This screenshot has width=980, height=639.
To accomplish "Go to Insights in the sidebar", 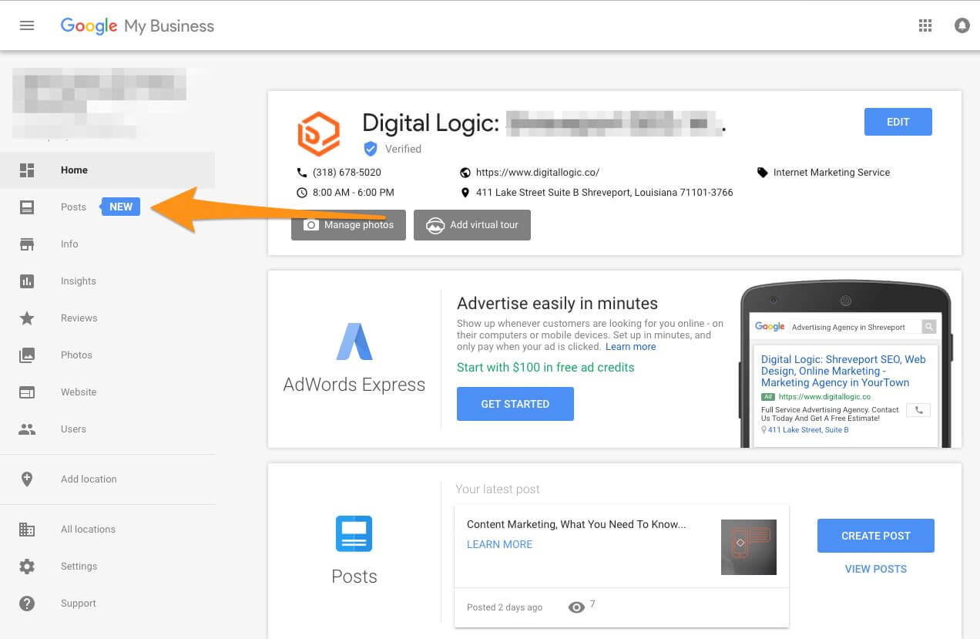I will tap(107, 281).
